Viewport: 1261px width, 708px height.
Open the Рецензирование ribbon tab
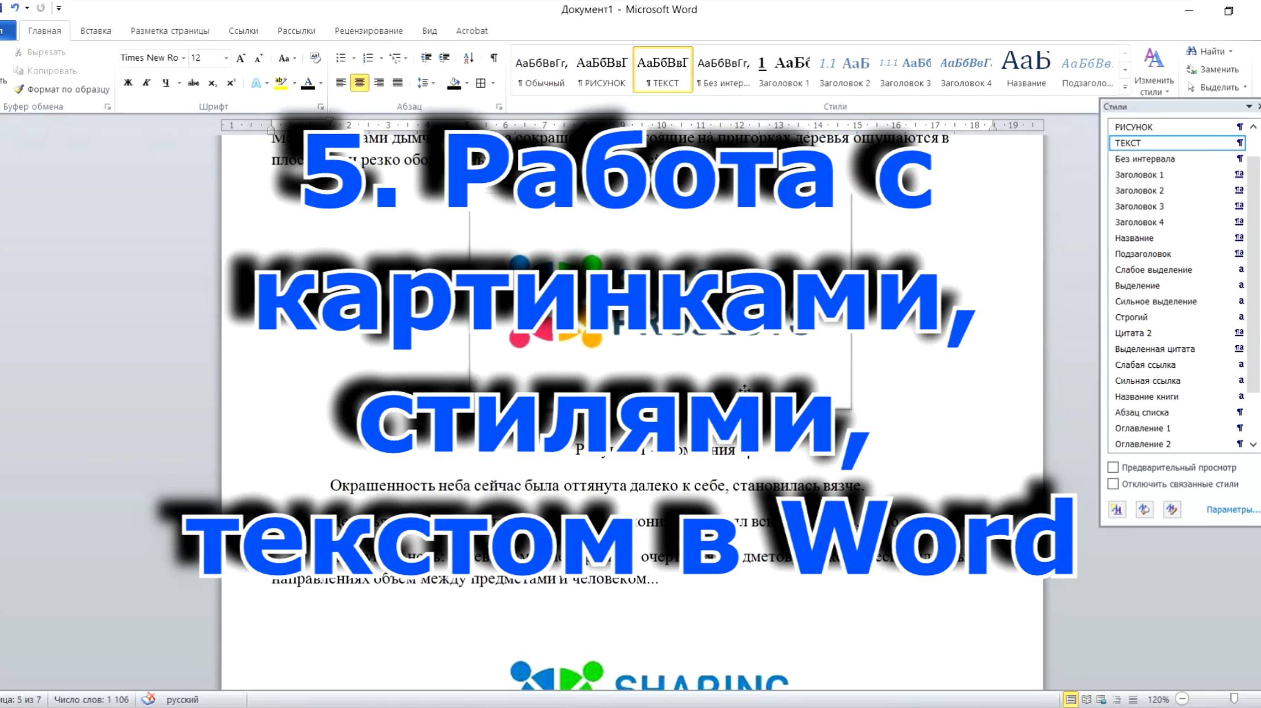[369, 30]
